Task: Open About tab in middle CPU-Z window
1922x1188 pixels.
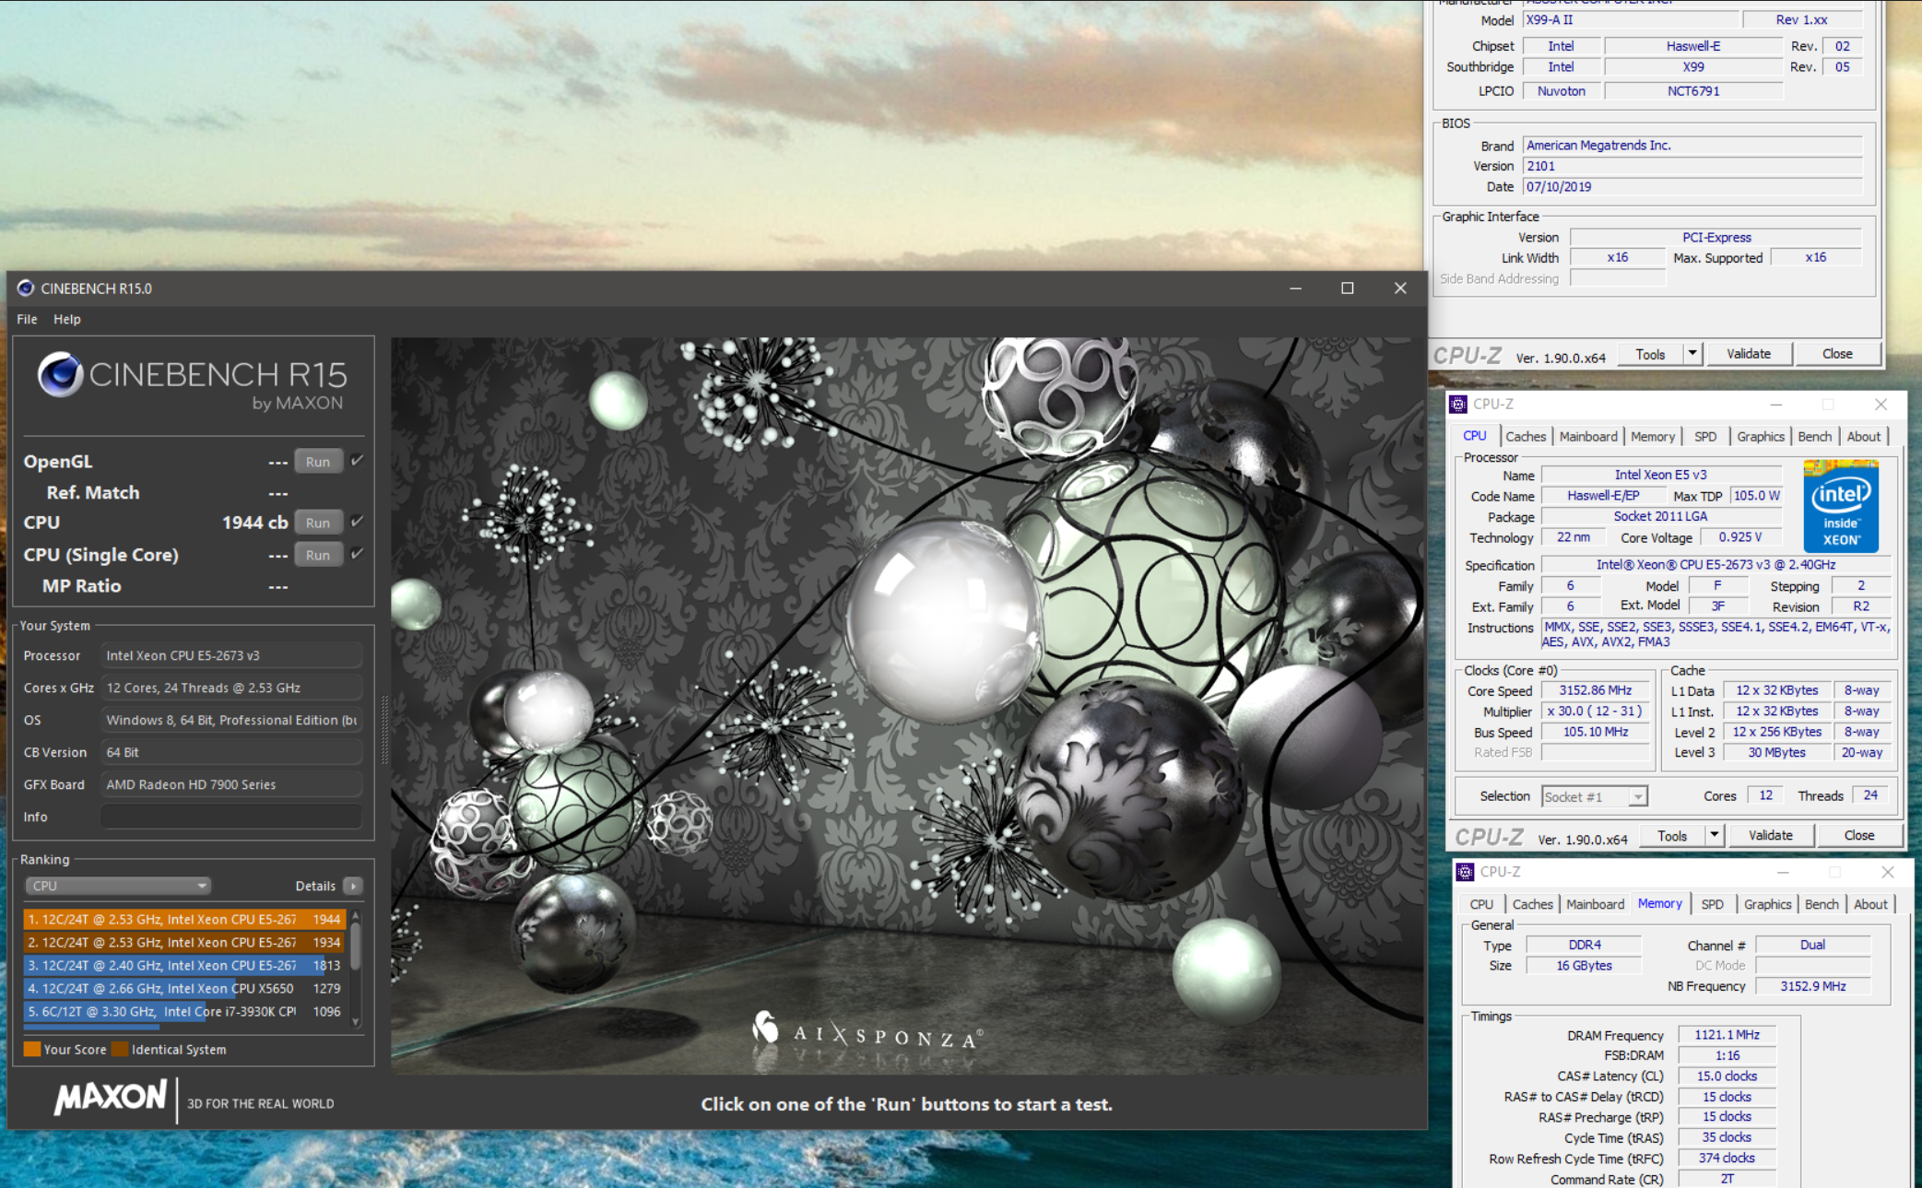Action: pyautogui.click(x=1863, y=437)
